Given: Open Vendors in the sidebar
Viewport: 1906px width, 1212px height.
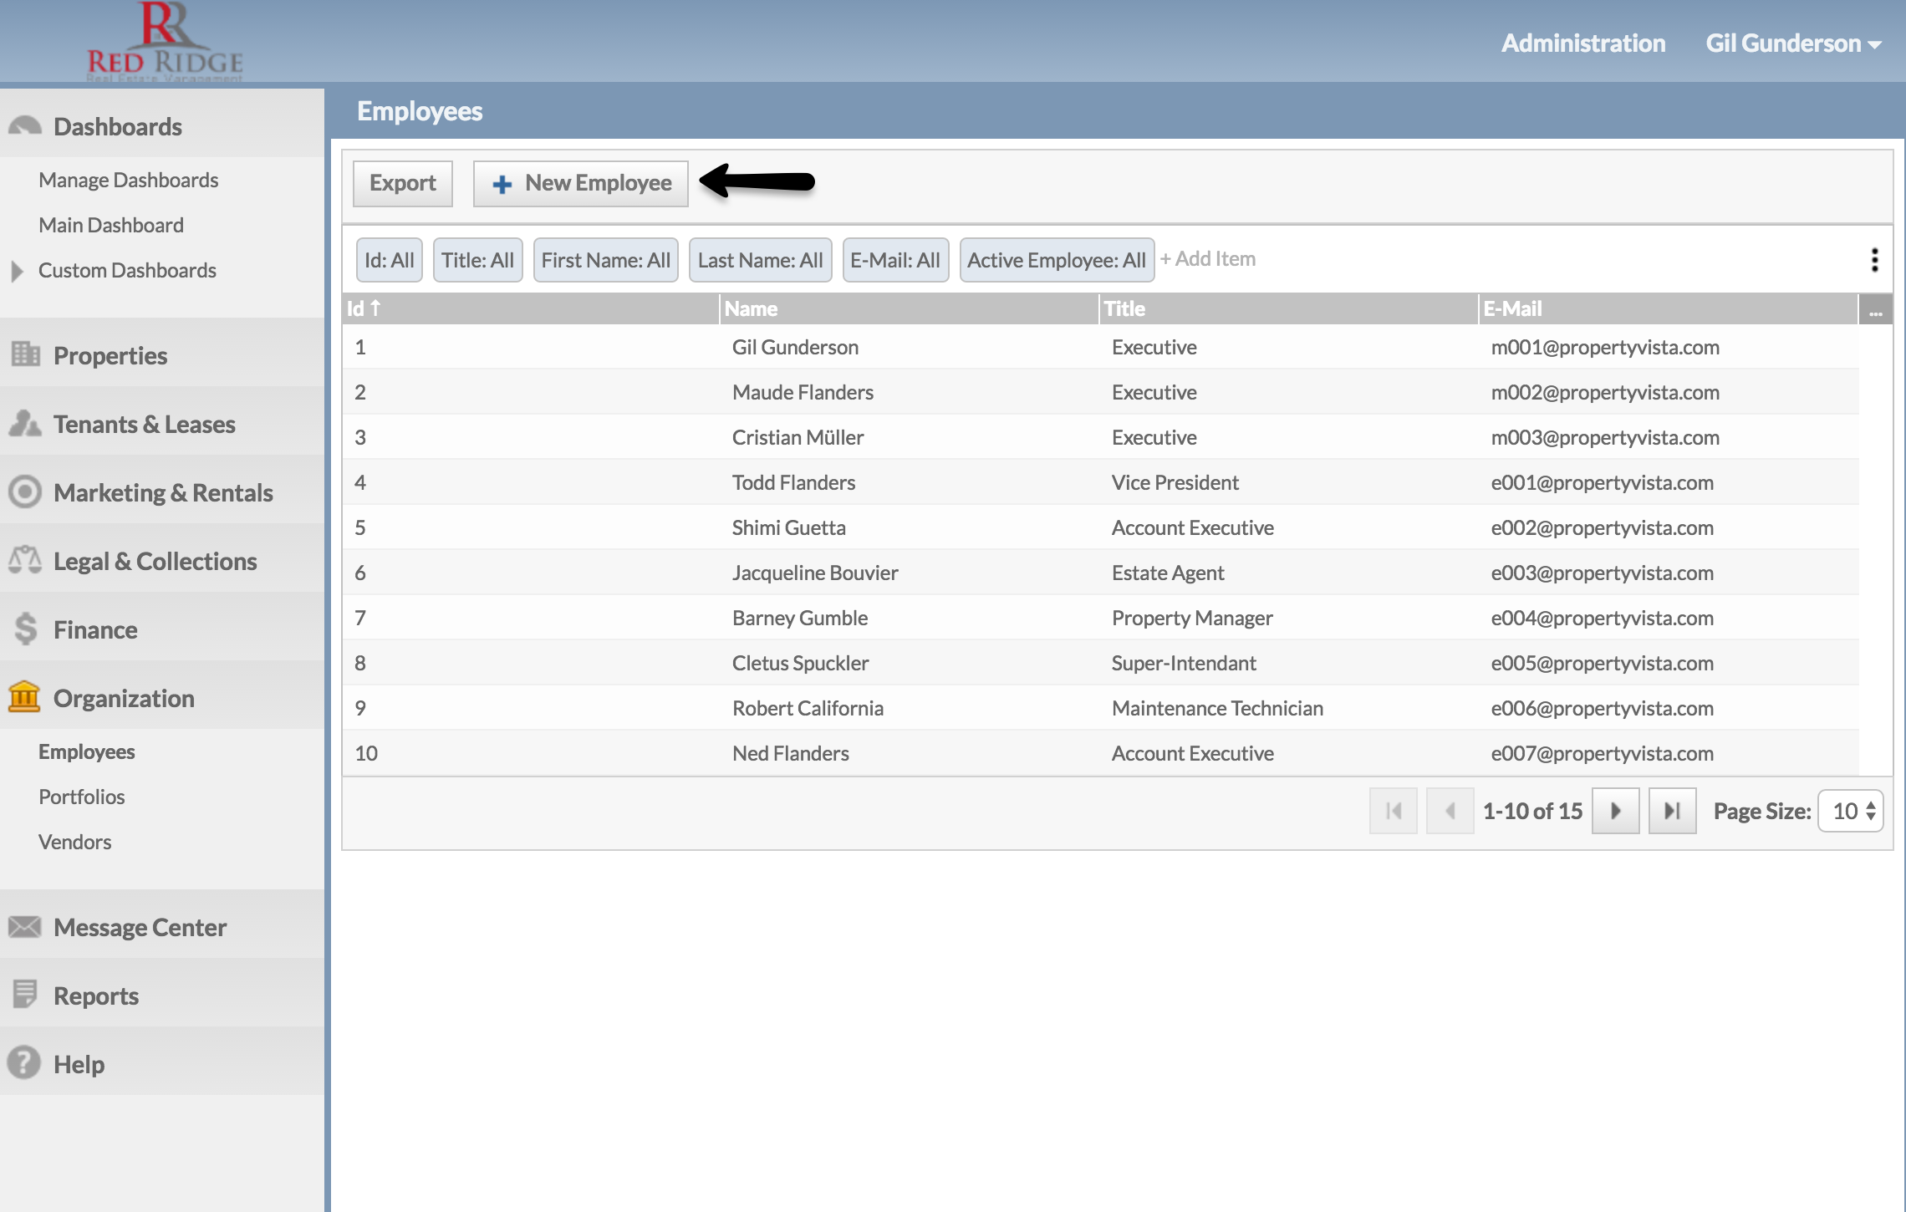Looking at the screenshot, I should point(75,842).
